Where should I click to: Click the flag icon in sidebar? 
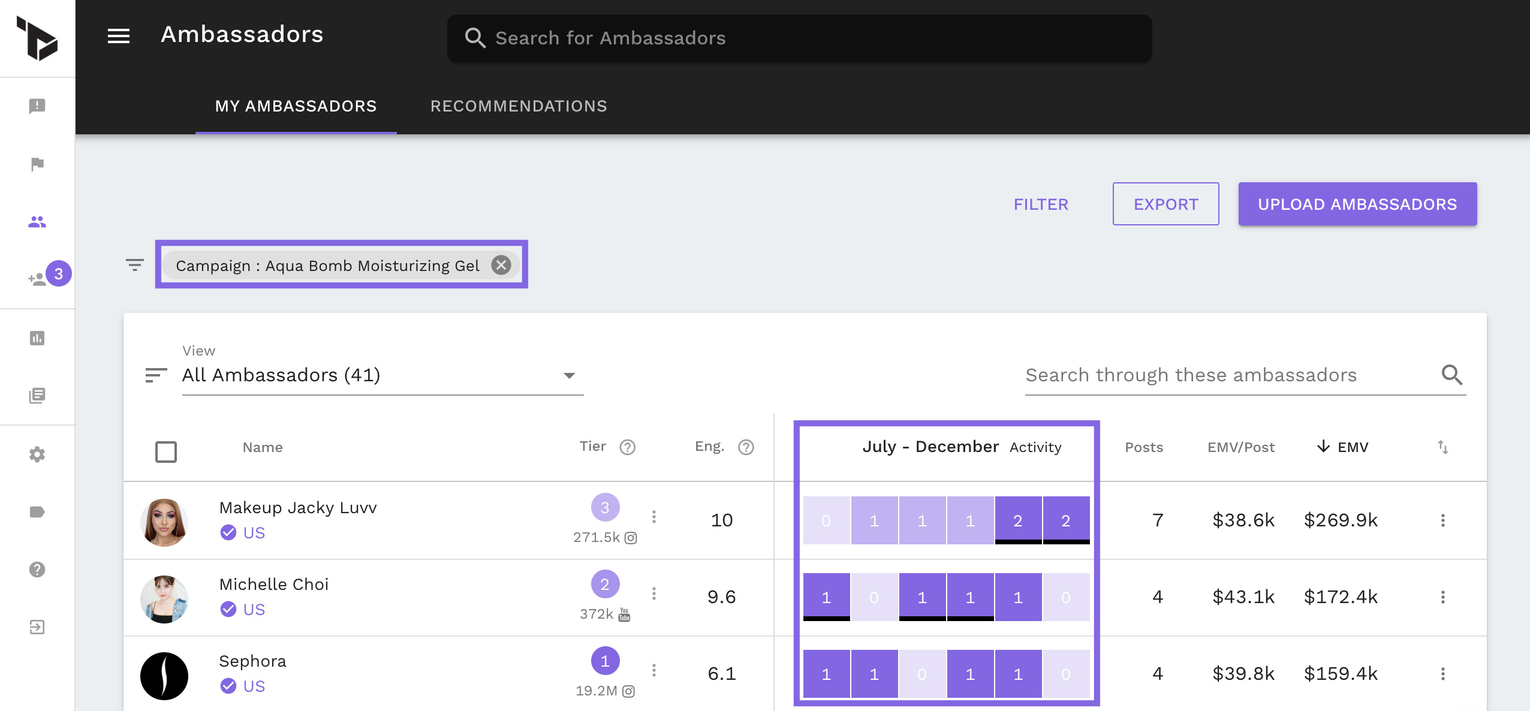click(x=37, y=164)
